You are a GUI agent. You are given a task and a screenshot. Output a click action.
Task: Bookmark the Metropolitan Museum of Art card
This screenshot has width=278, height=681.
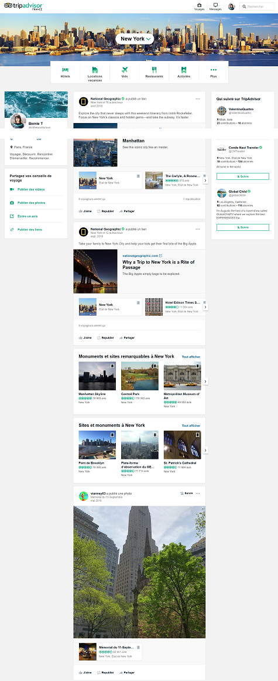click(197, 366)
